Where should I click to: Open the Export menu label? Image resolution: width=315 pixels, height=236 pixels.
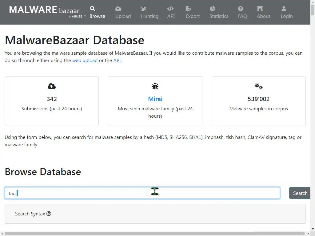pos(193,16)
